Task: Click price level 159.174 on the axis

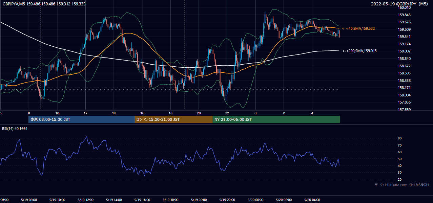Action: tap(405, 44)
